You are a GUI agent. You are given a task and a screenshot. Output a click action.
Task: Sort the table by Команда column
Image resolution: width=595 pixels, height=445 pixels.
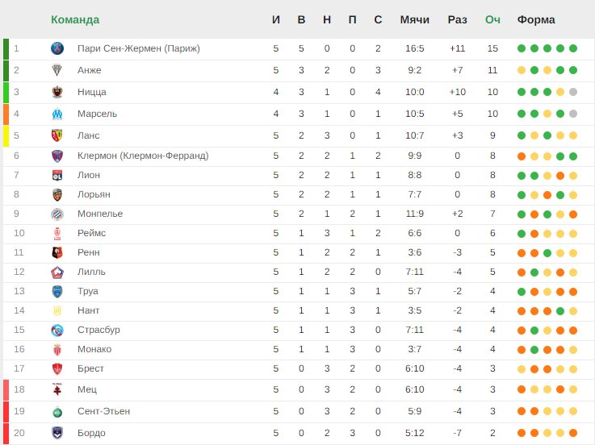[75, 19]
